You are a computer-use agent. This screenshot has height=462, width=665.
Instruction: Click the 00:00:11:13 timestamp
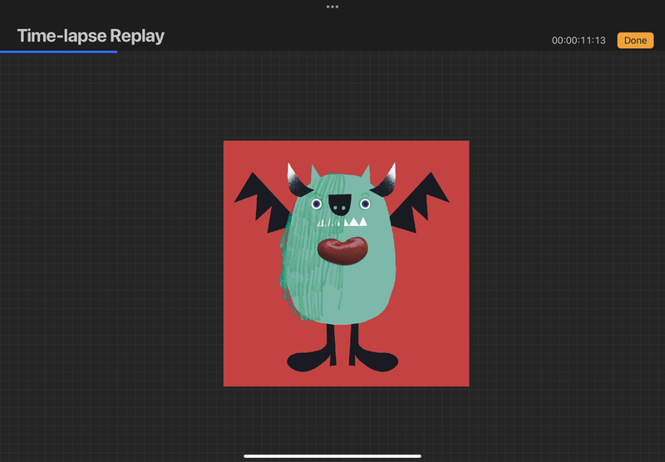pos(579,41)
